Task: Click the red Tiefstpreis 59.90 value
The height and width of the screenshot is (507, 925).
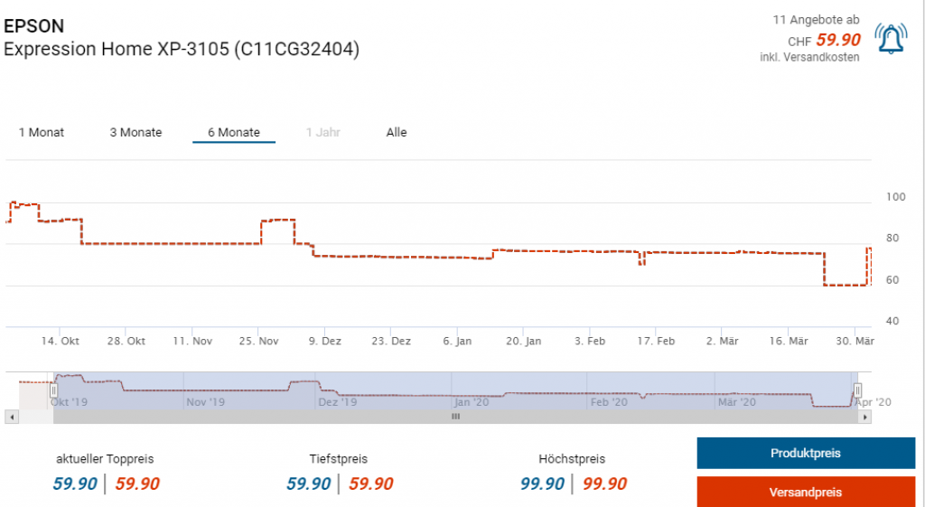Action: click(371, 484)
